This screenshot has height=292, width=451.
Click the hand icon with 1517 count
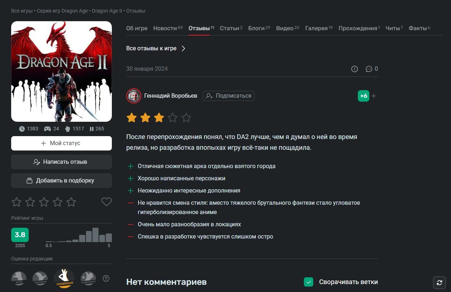pos(67,129)
